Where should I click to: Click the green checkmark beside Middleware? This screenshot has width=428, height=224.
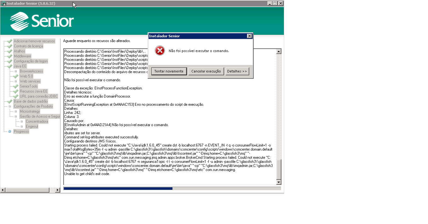tap(10, 56)
